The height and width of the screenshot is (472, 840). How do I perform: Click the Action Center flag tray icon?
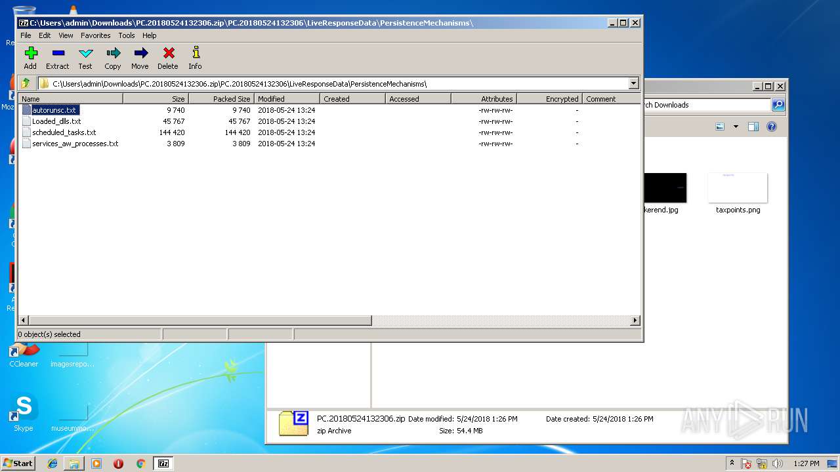(746, 463)
